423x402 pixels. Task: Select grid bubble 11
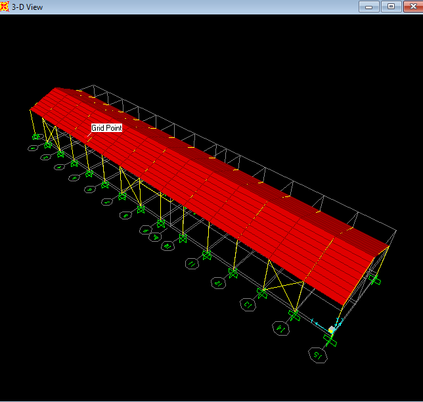191,264
